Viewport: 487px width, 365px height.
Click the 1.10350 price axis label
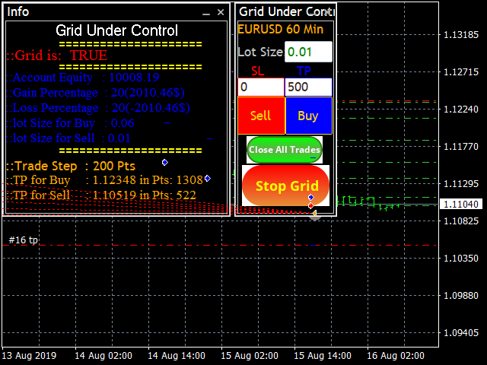coord(461,259)
